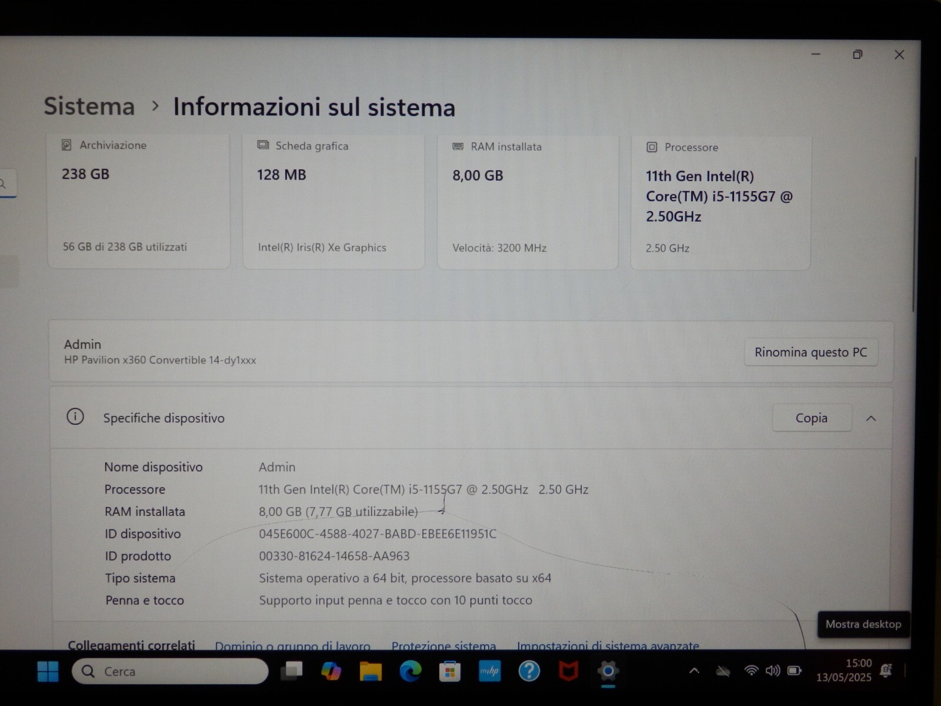
Task: Click 56 GB di 238 GB utilizzati text
Action: tap(125, 247)
